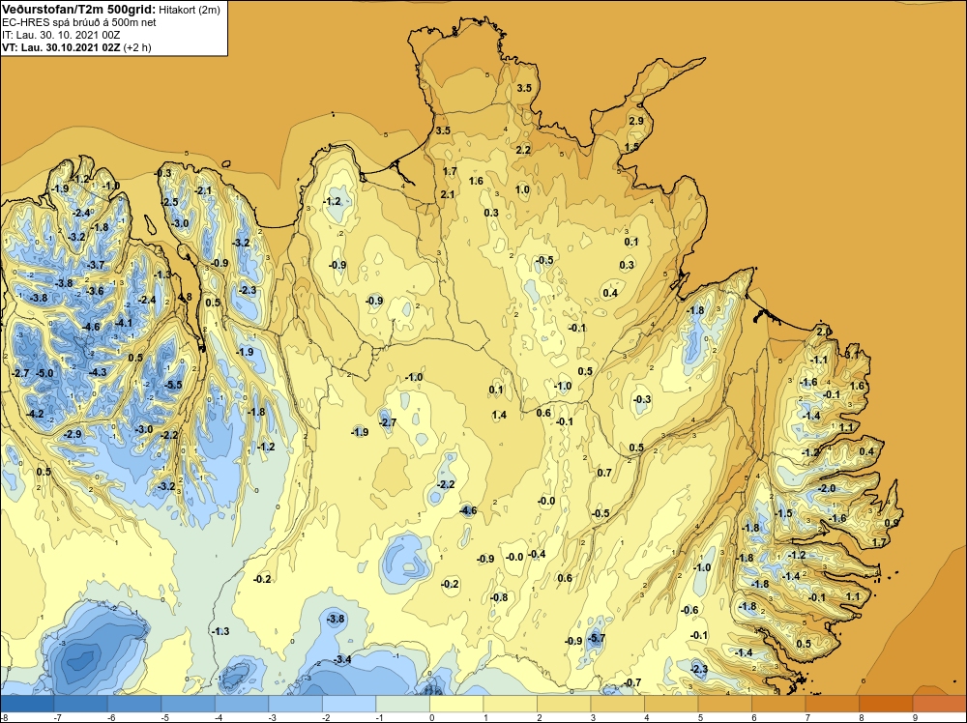Select the -8 to -7 legend color band

click(27, 704)
